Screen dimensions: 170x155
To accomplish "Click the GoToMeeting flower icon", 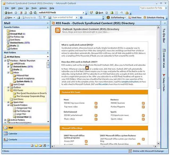I will pyautogui.click(x=108, y=17).
